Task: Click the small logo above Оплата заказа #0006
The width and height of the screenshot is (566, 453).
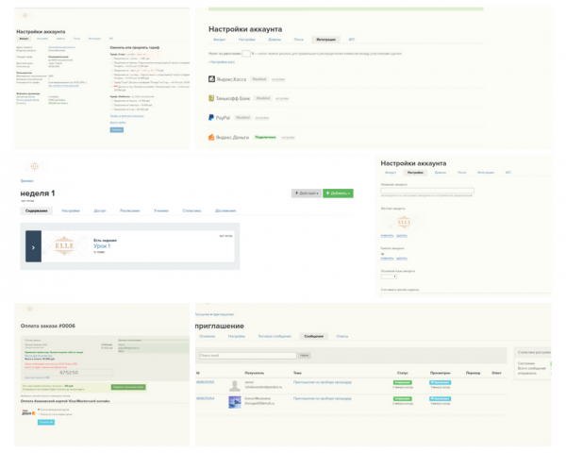Action: pos(29,309)
